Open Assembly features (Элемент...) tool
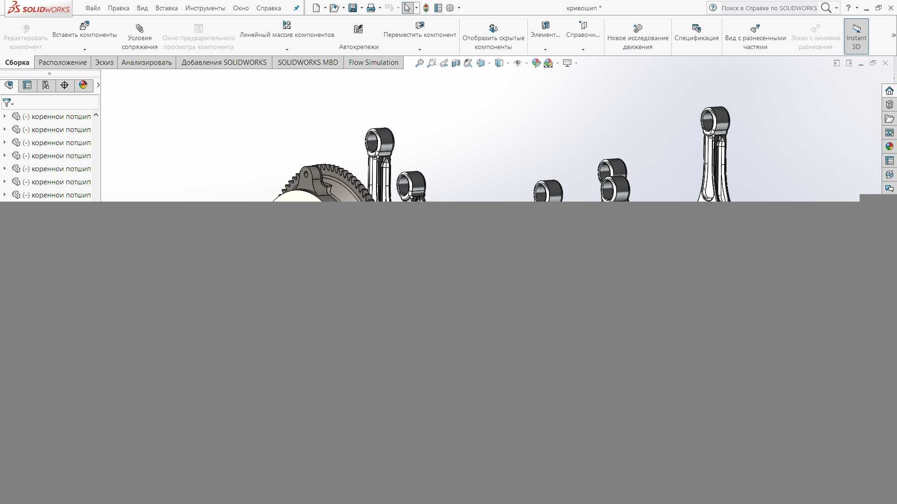Image resolution: width=897 pixels, height=504 pixels. (545, 30)
